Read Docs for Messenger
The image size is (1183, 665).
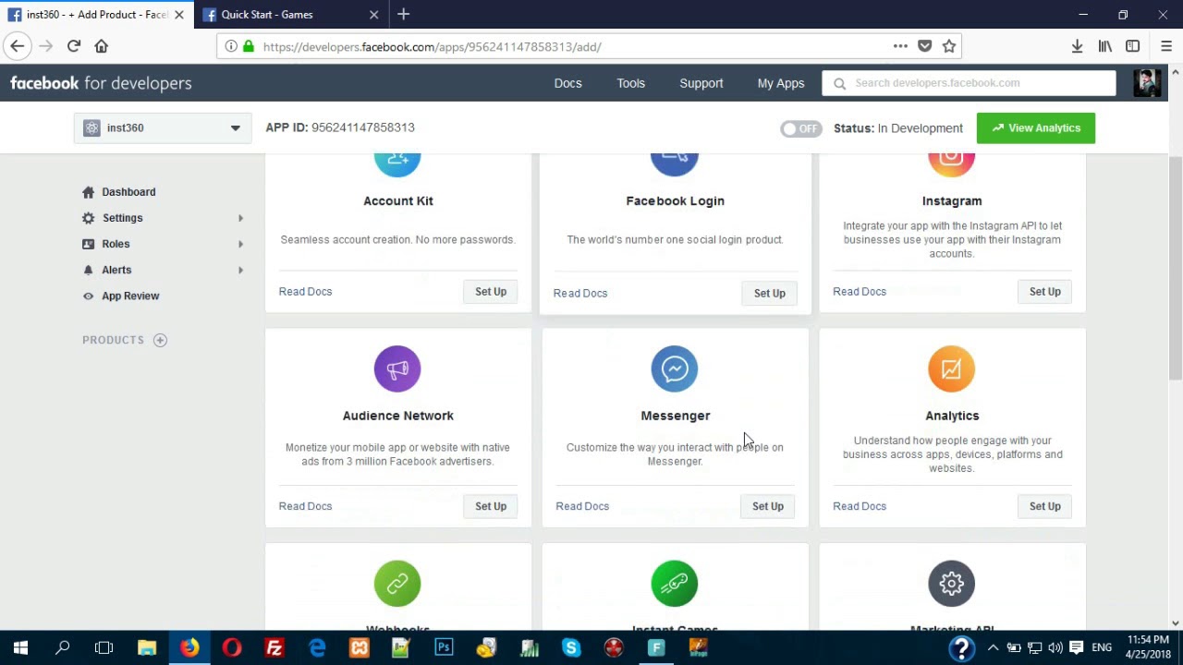click(582, 506)
